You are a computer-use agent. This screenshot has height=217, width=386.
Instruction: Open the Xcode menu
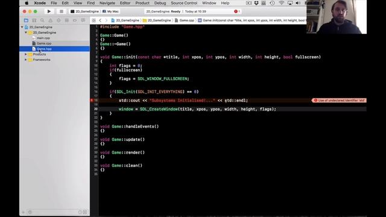[40, 3]
